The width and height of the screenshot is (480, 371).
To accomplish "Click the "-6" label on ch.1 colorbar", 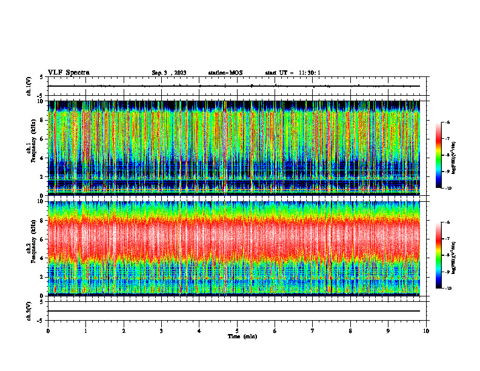I will (x=447, y=122).
